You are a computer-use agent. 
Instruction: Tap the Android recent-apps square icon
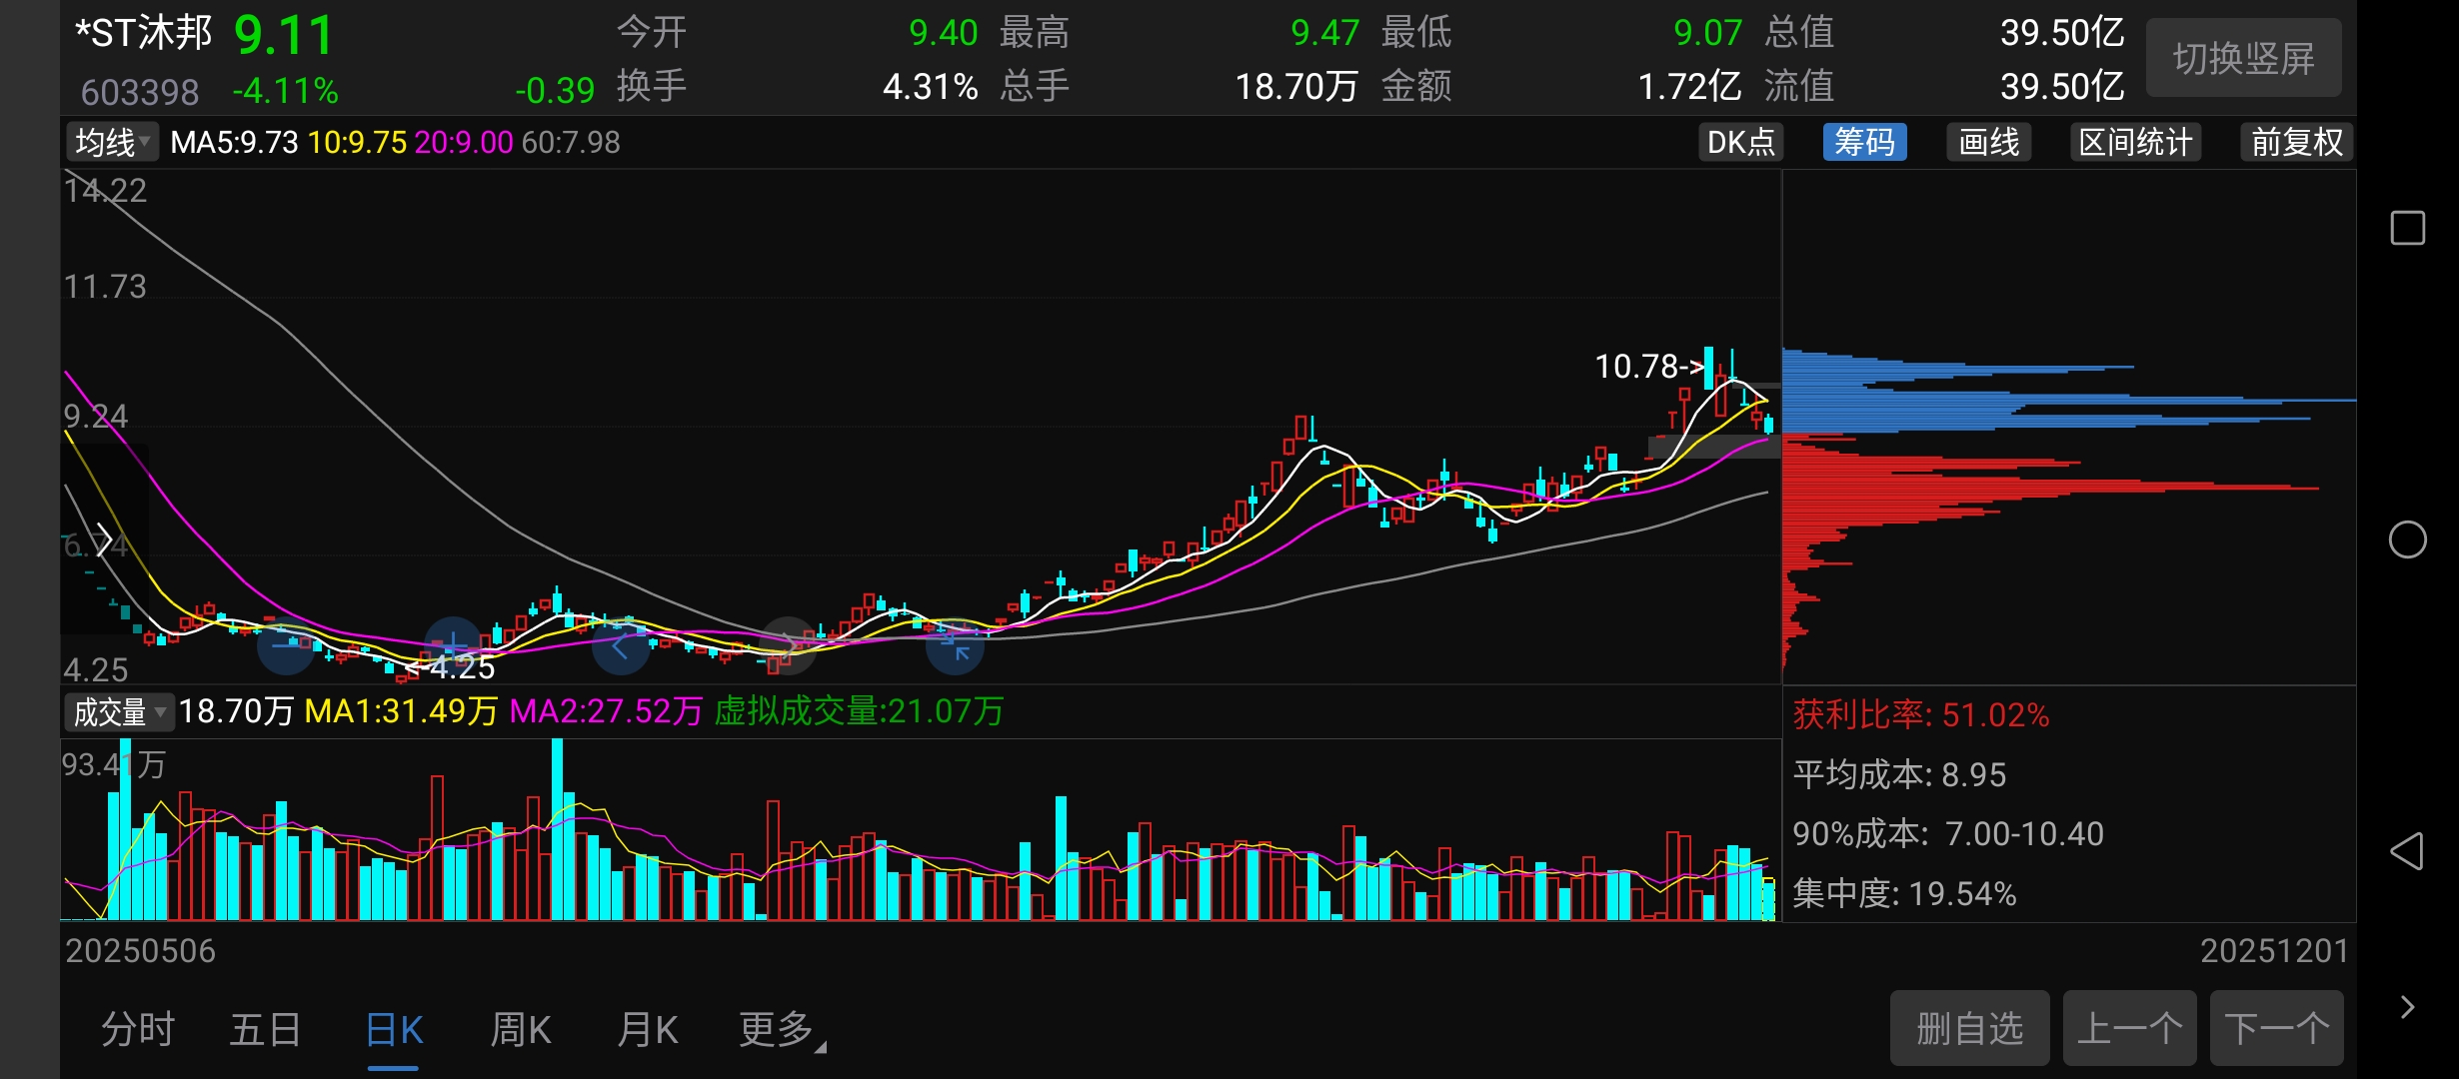(2407, 228)
